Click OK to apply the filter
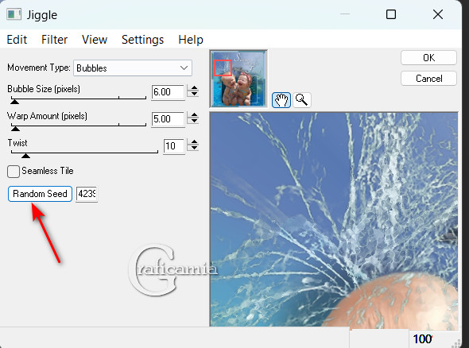This screenshot has width=469, height=348. (428, 58)
